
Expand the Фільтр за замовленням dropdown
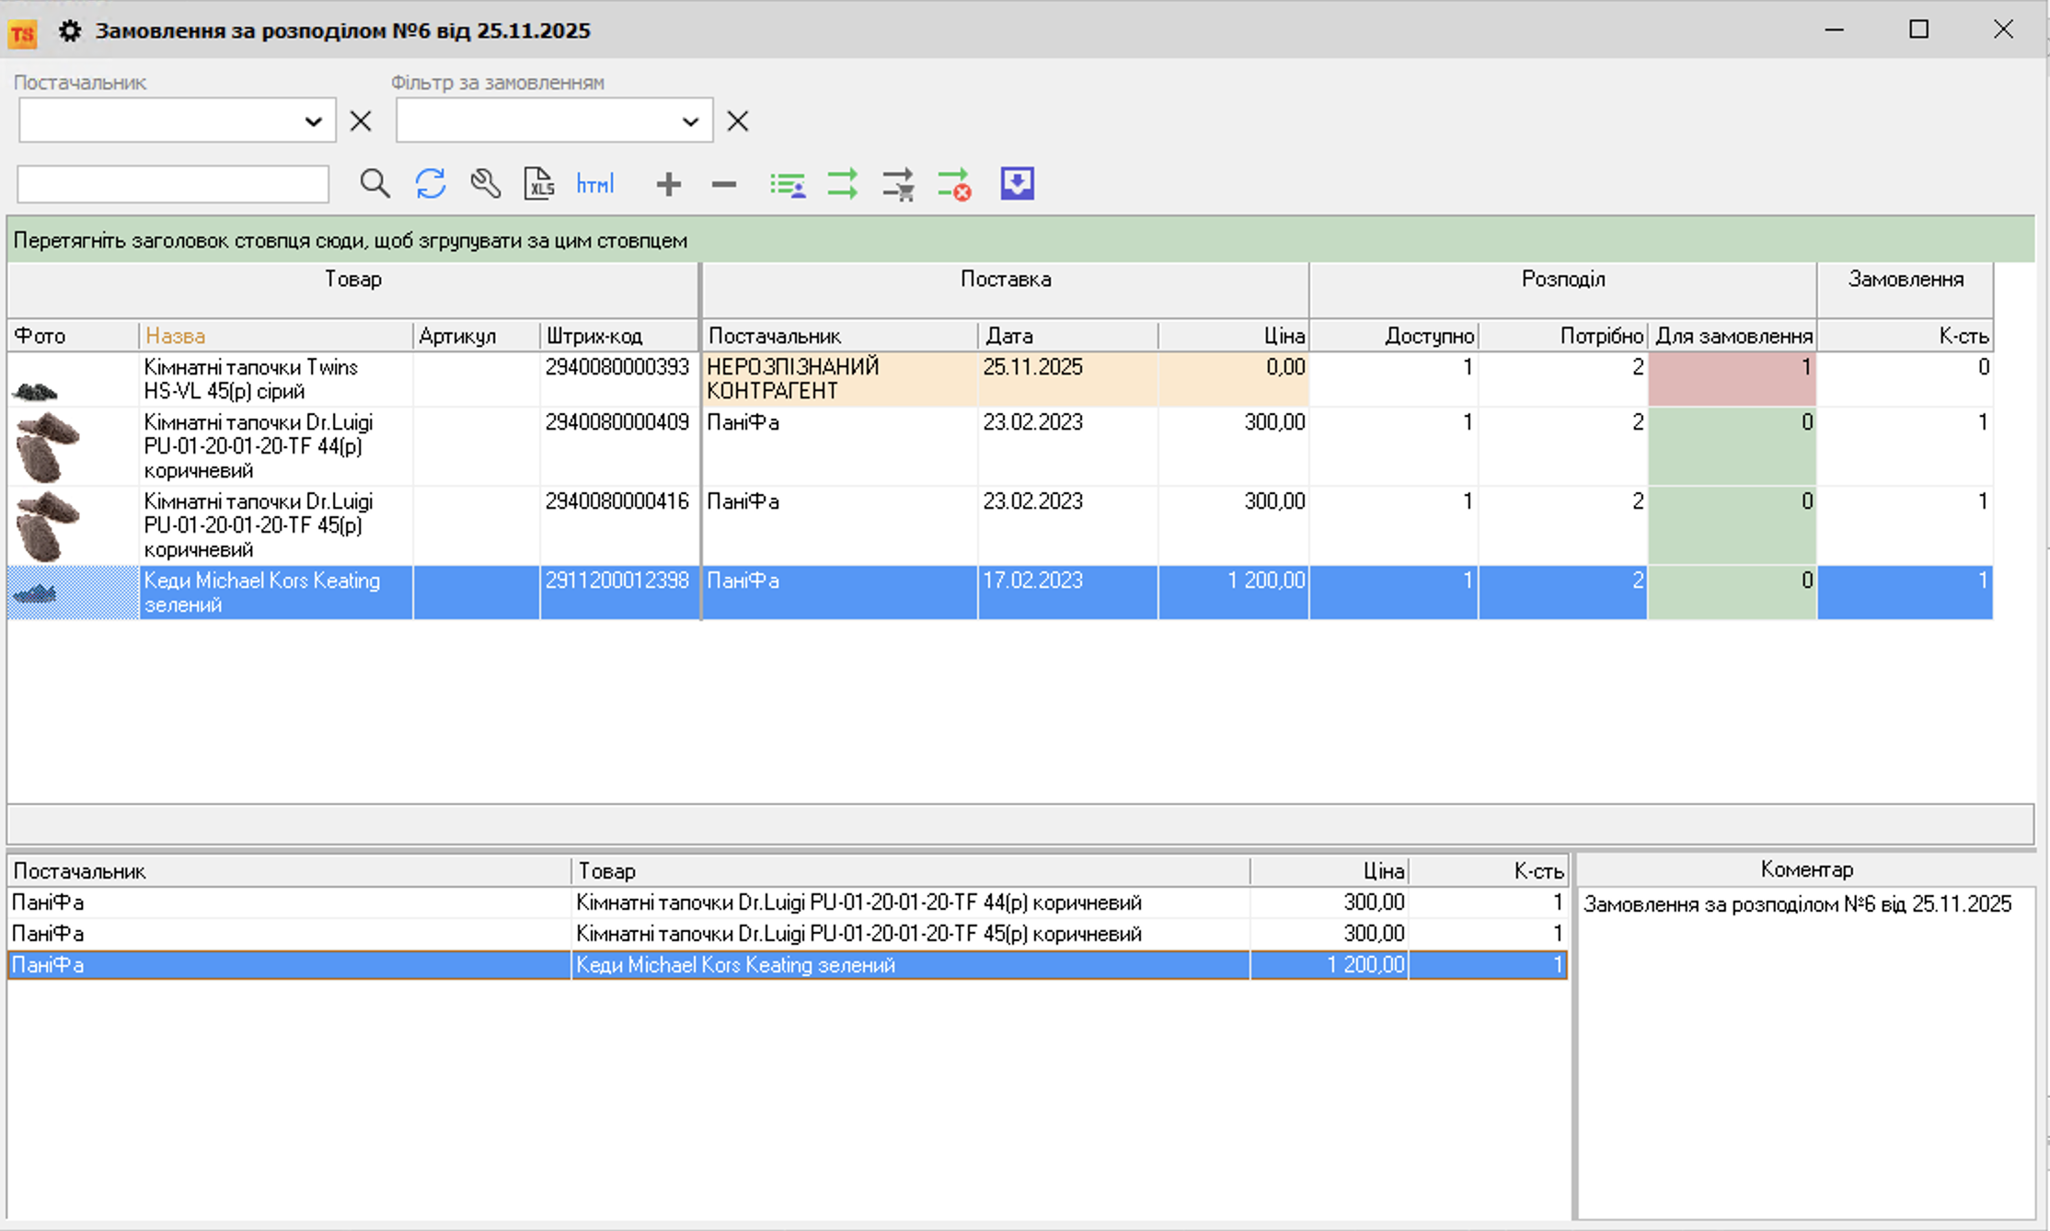[690, 121]
